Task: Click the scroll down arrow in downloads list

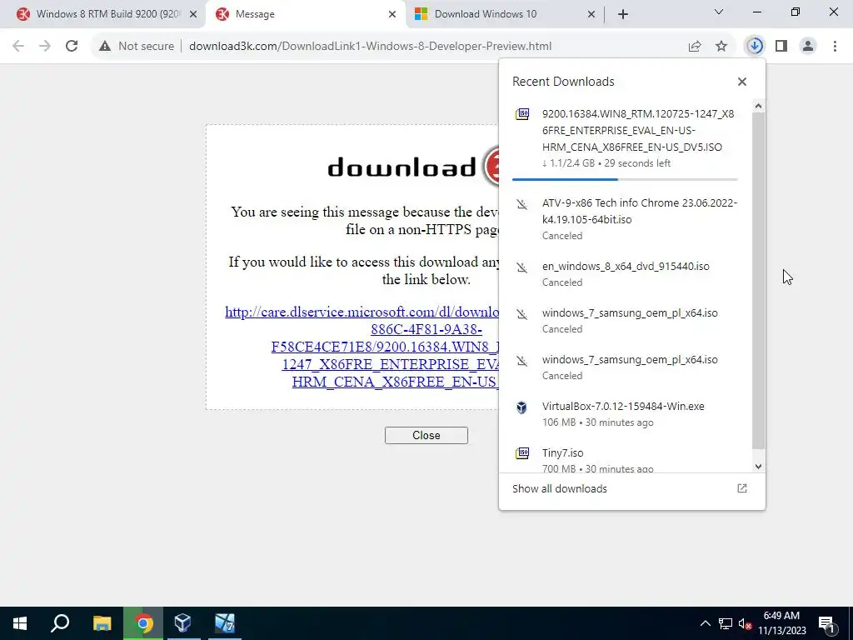Action: 758,467
